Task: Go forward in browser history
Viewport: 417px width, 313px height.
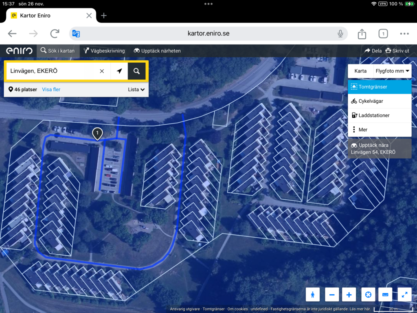Action: coord(33,33)
